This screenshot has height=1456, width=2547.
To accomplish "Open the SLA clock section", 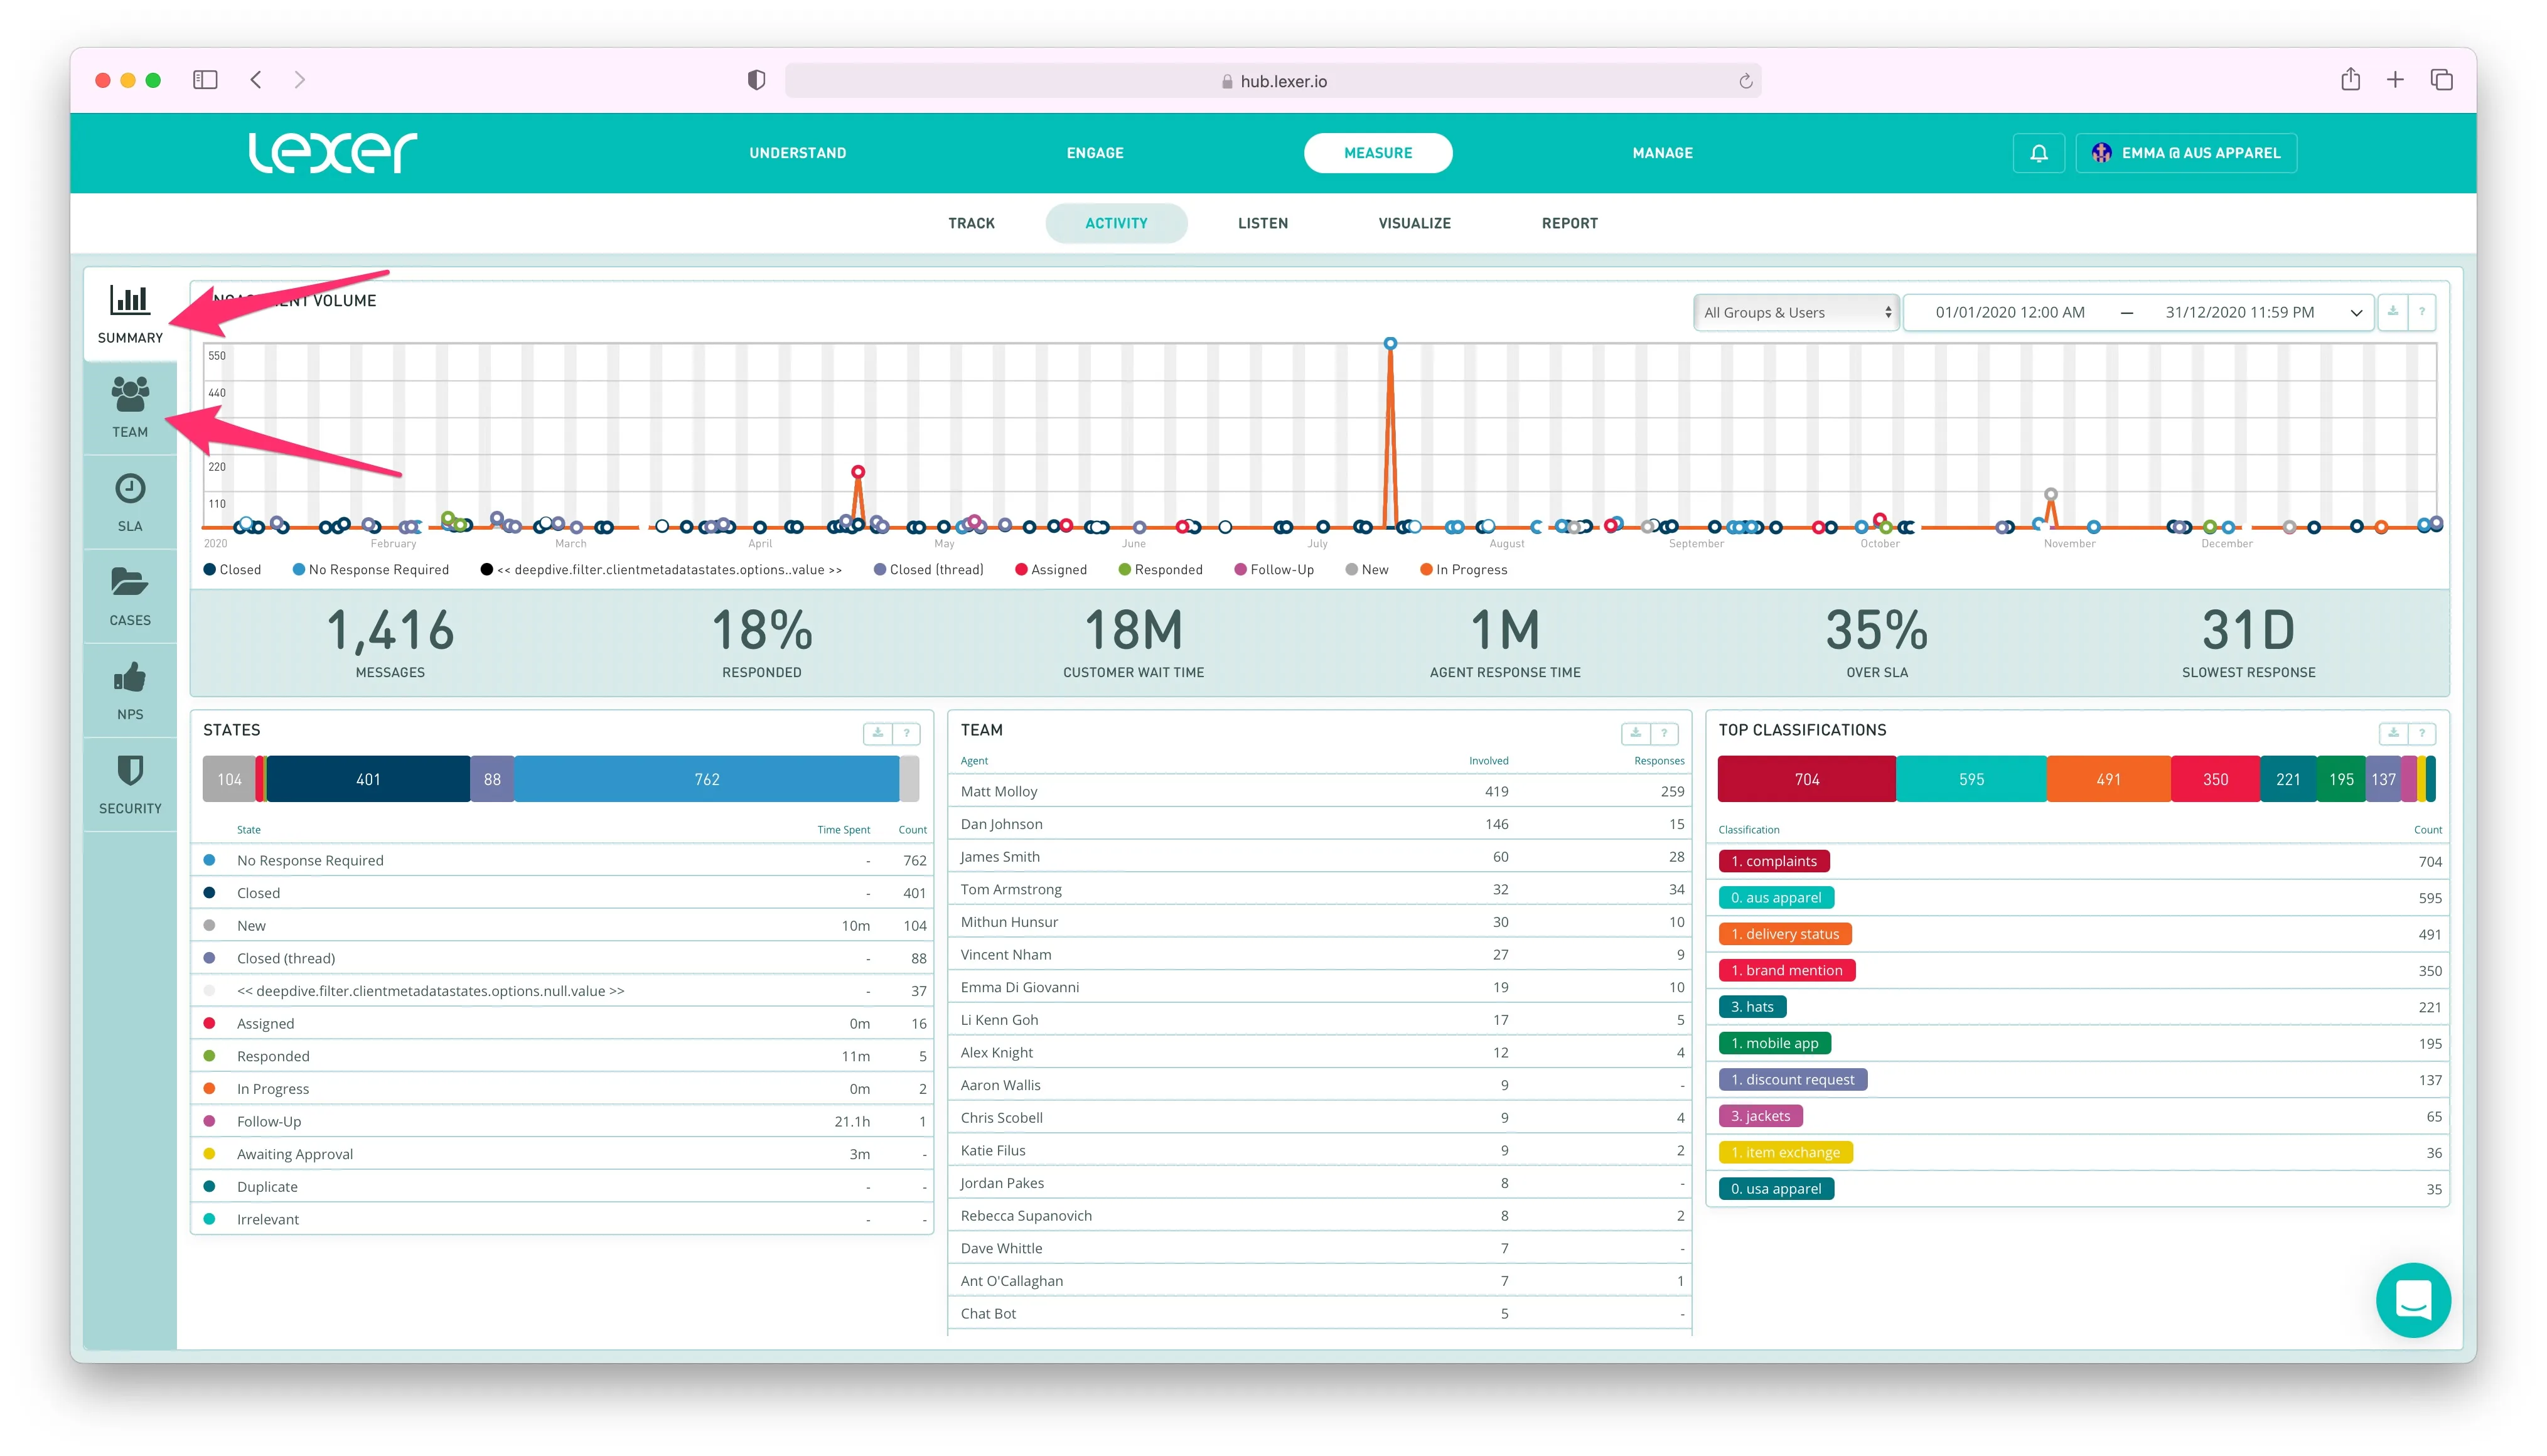I will point(130,501).
